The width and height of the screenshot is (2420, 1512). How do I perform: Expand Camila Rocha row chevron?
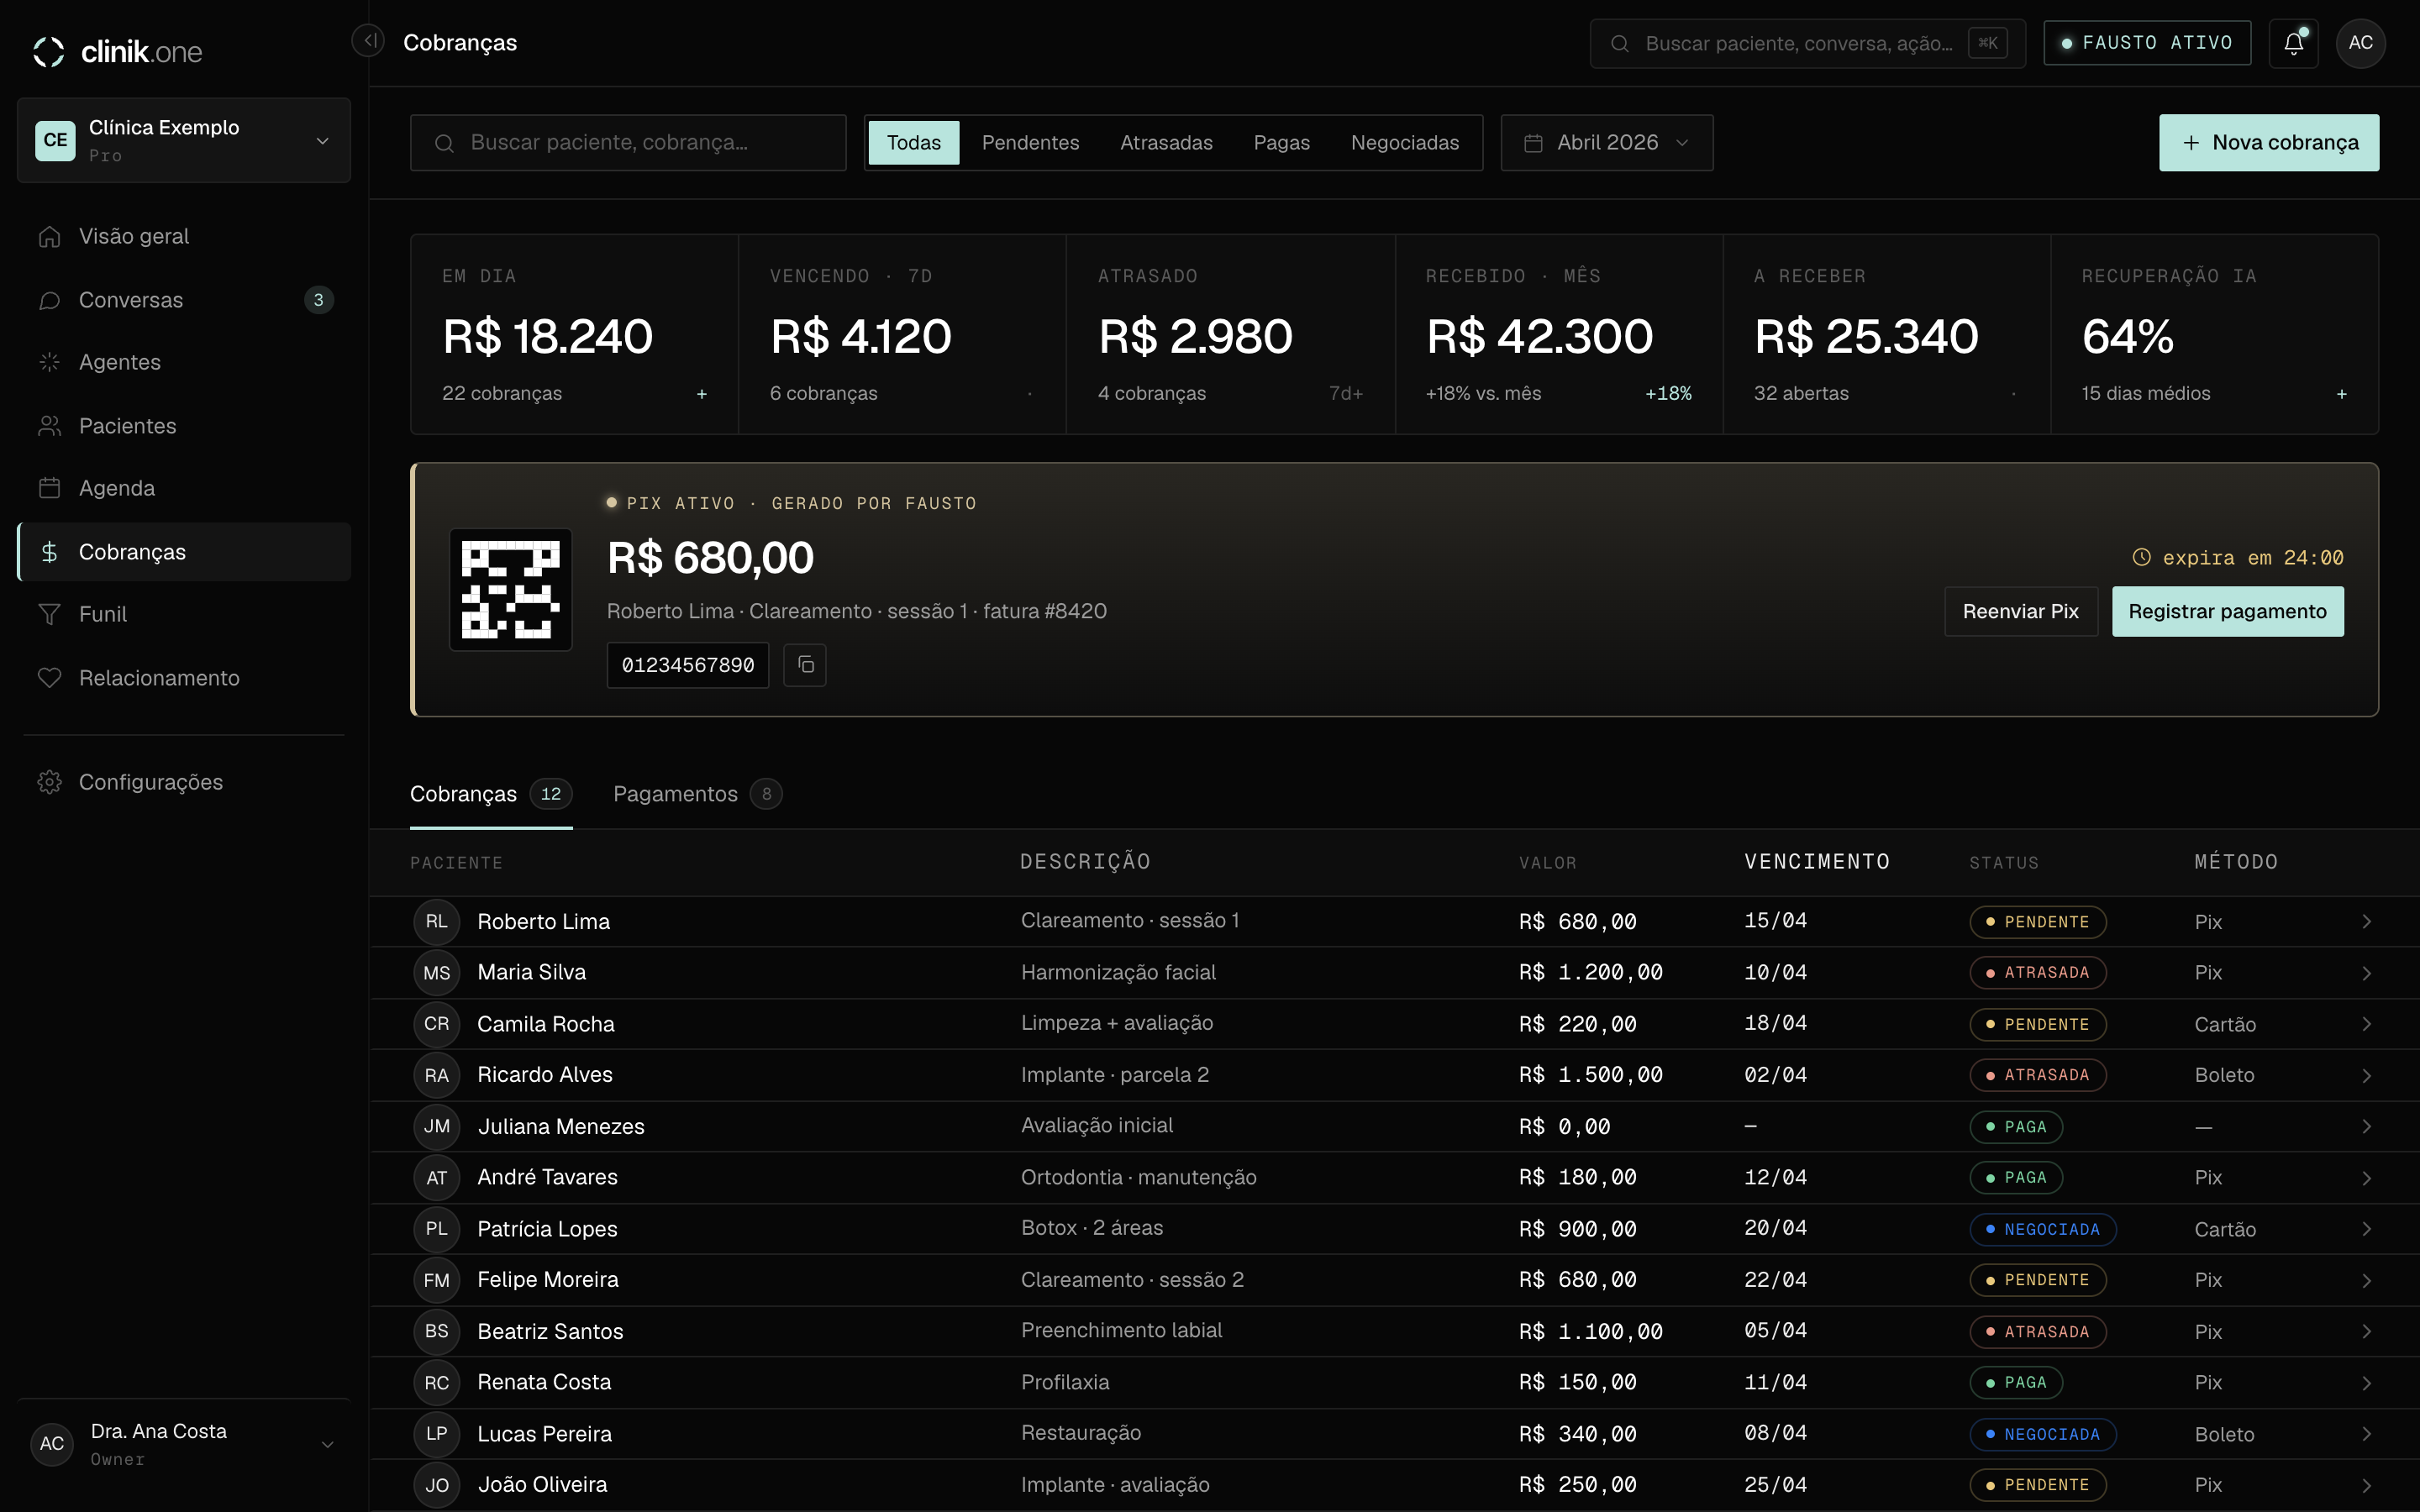coord(2366,1024)
